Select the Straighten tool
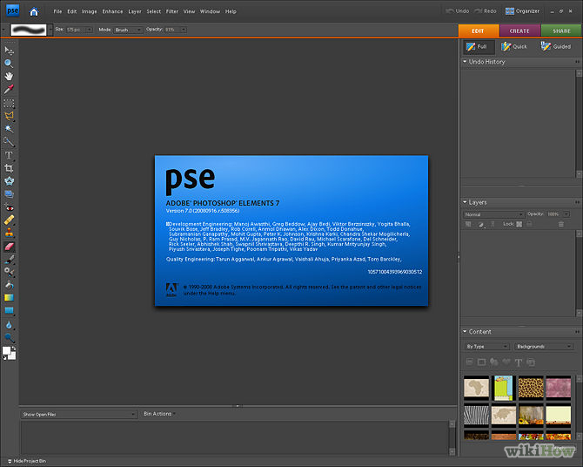Screen dimensions: 583x467 coord(9,194)
